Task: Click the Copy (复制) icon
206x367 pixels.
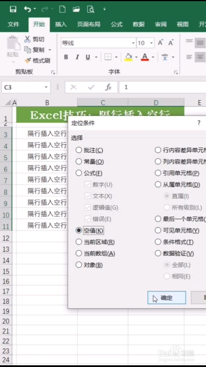Action: (x=28, y=50)
